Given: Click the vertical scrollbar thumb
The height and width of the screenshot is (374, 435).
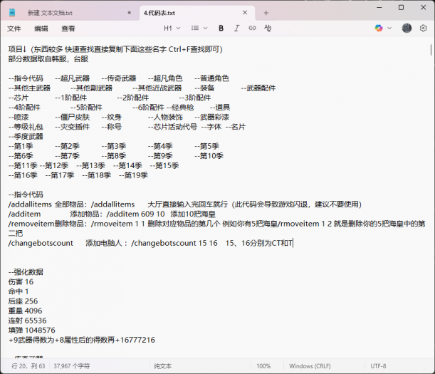Looking at the screenshot, I should [431, 50].
